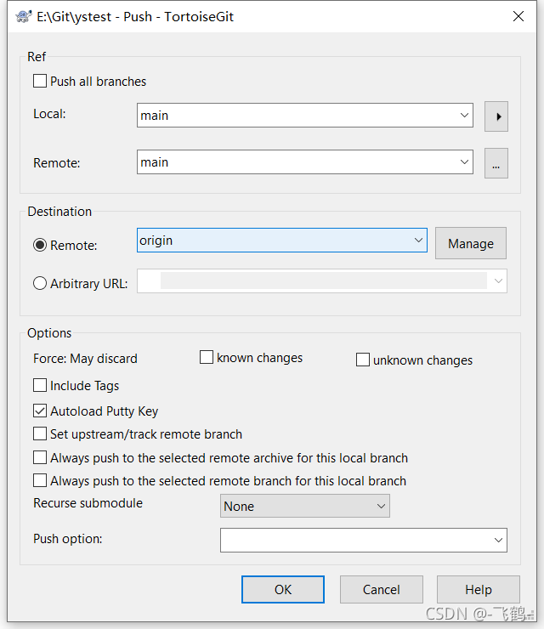Click the 'Recurse submodule' label
Image resolution: width=544 pixels, height=629 pixels.
[88, 503]
